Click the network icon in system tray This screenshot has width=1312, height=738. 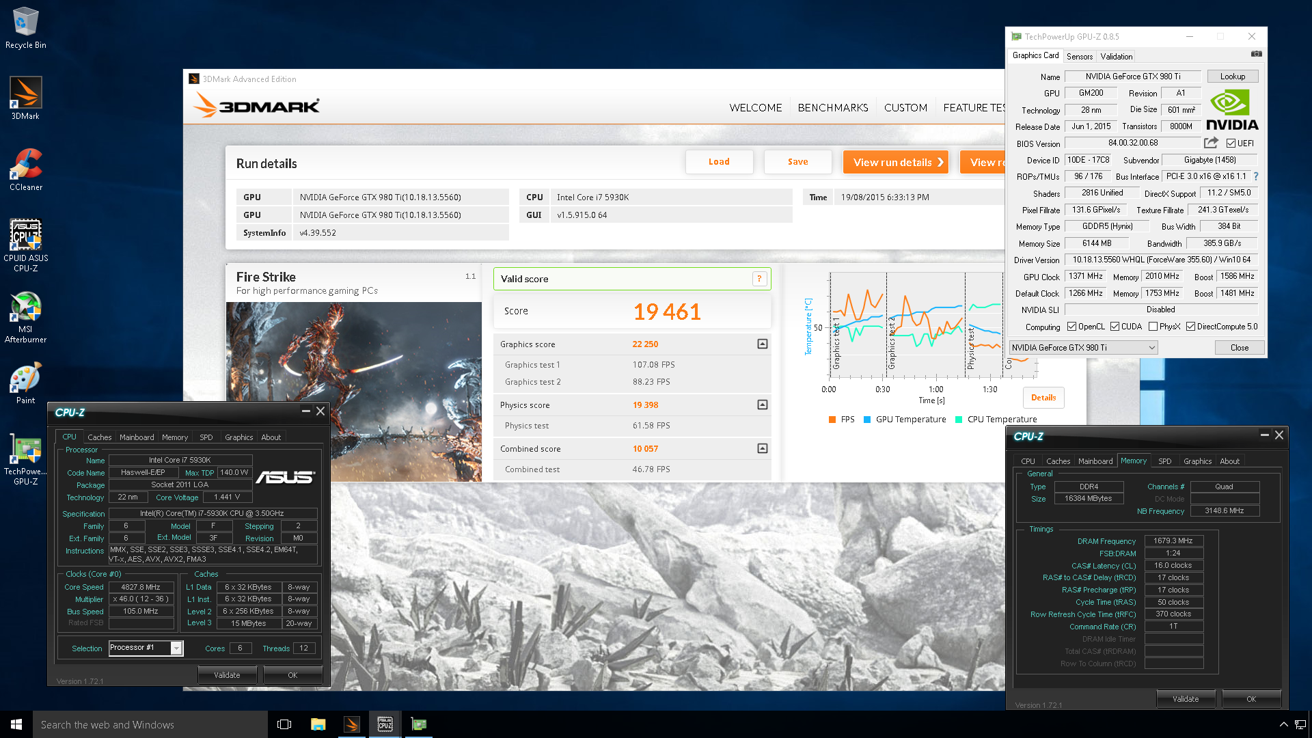pyautogui.click(x=1300, y=724)
